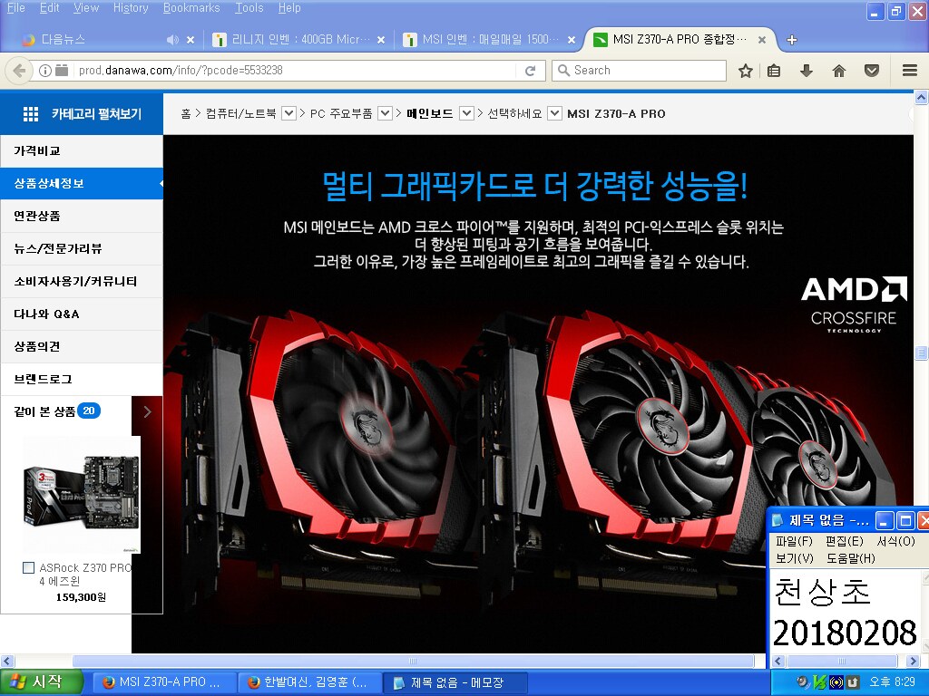Viewport: 929px width, 696px height.
Task: Click the search magnifier icon
Action: [x=563, y=70]
